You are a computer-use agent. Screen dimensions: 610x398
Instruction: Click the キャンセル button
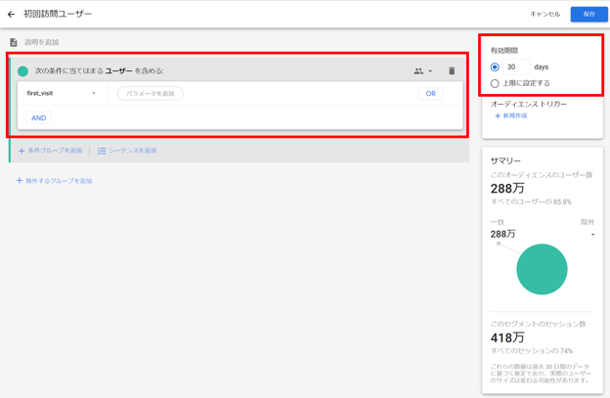click(x=545, y=15)
